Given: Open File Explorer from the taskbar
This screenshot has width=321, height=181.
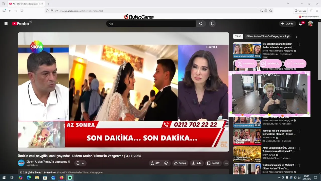Looking at the screenshot, I should coord(37,178).
